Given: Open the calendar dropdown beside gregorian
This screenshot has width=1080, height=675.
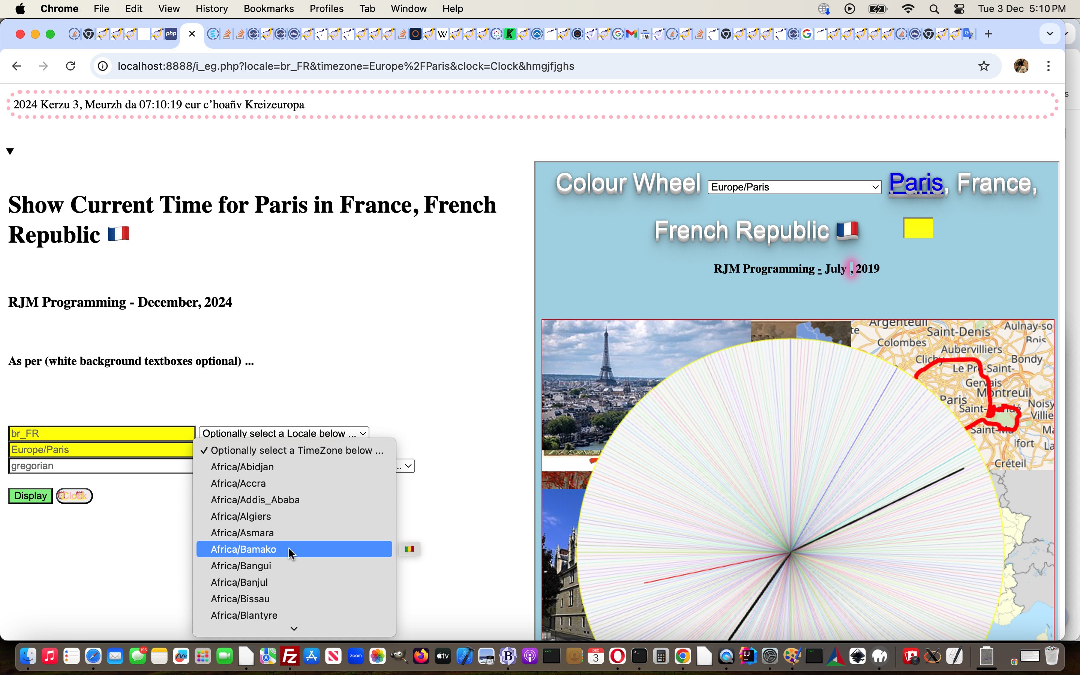Looking at the screenshot, I should 406,466.
